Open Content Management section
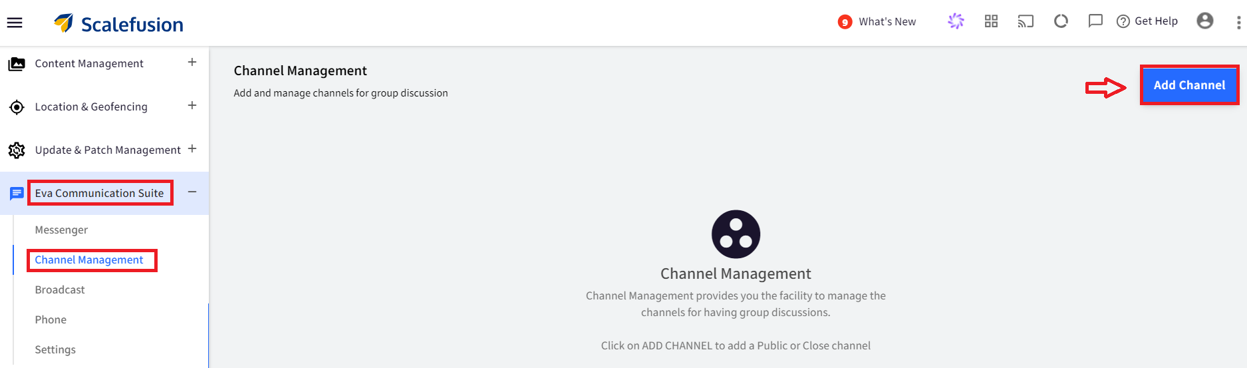Image resolution: width=1247 pixels, height=368 pixels. (x=89, y=63)
